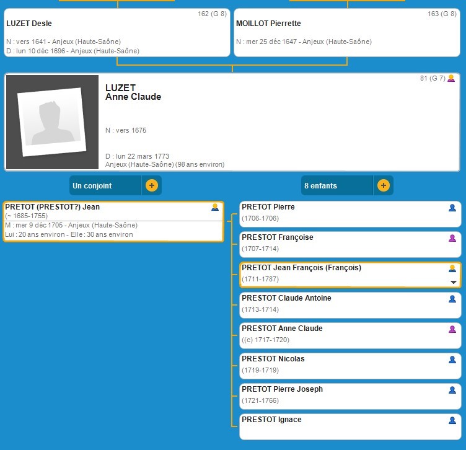Click the person icon on PRESTOT Claude Antoine

452,299
